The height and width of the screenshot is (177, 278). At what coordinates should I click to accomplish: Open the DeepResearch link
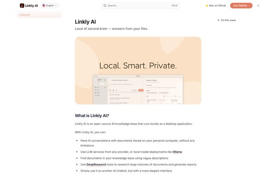(x=96, y=165)
